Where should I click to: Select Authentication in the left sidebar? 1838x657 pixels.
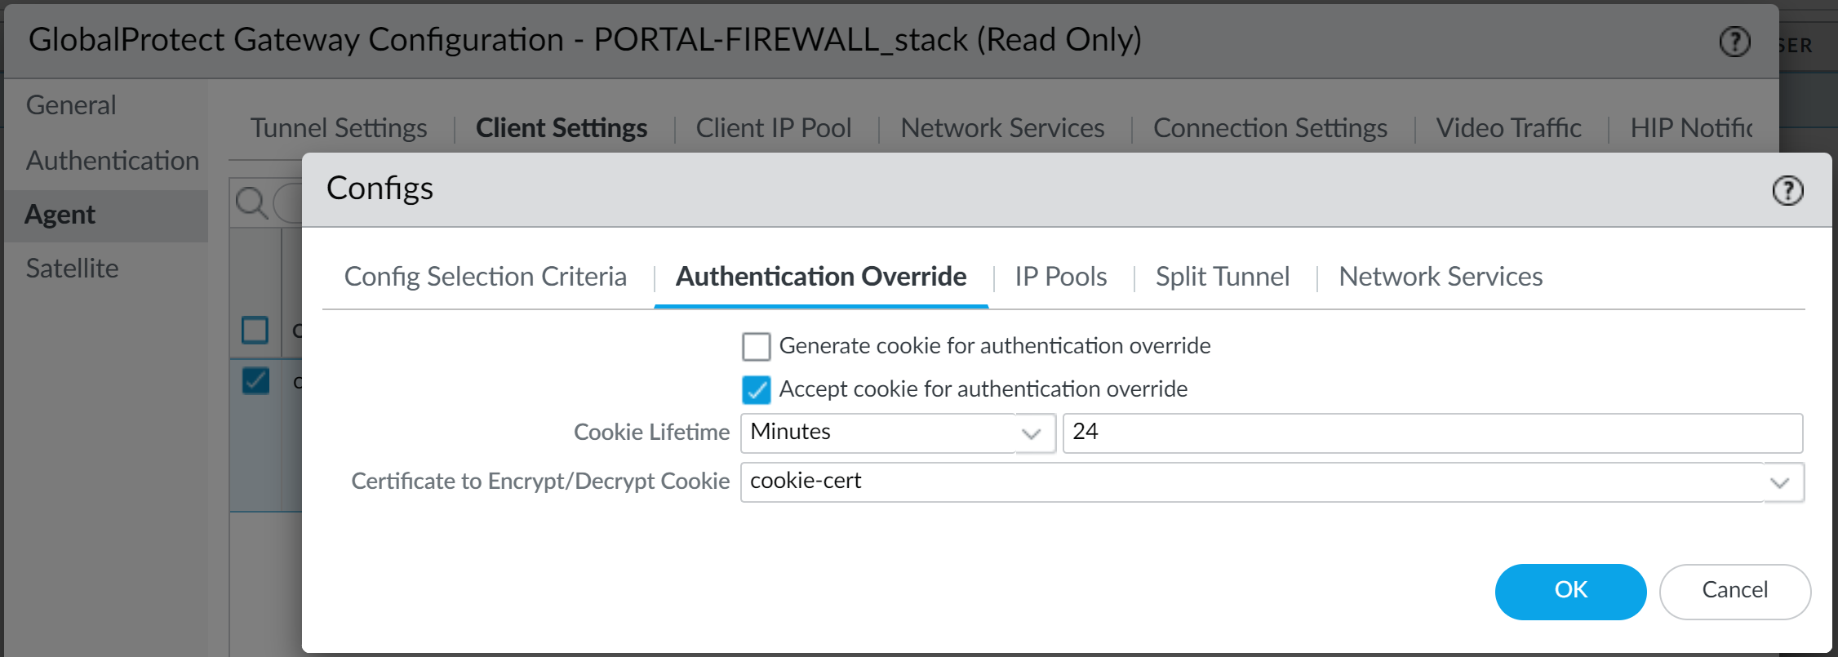[113, 160]
